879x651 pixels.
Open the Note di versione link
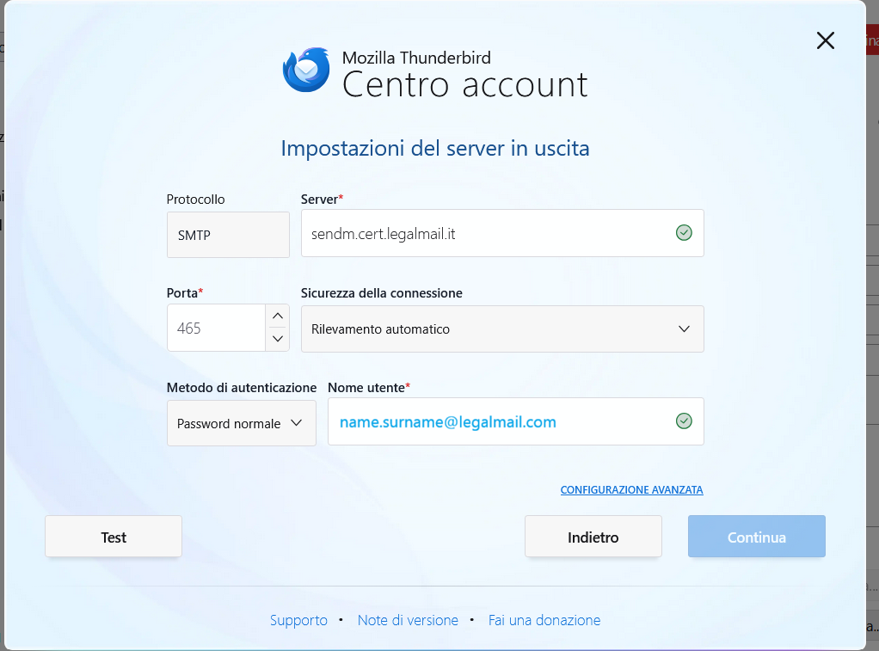[408, 620]
